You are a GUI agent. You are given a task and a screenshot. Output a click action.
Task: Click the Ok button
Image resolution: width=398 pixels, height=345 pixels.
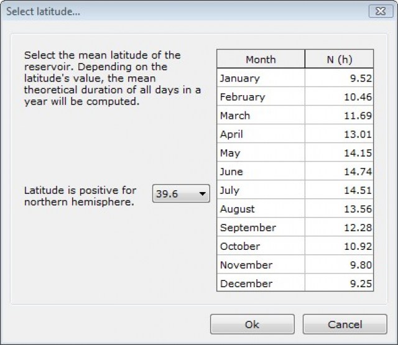252,324
